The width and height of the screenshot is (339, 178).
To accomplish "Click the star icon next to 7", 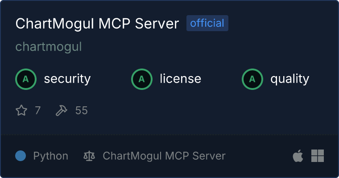I will [x=21, y=110].
